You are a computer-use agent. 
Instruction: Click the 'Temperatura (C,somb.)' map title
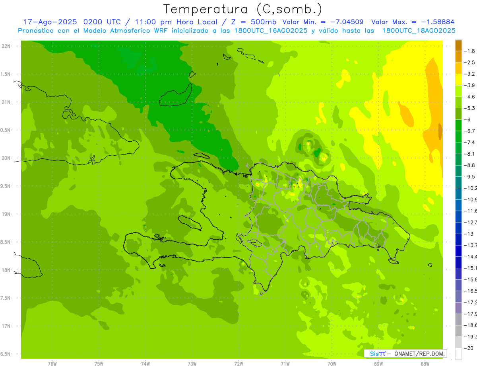[243, 10]
